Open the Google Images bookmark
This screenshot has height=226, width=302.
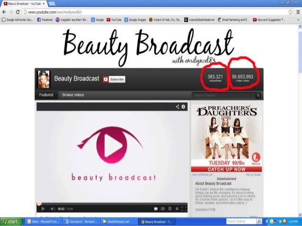(135, 20)
